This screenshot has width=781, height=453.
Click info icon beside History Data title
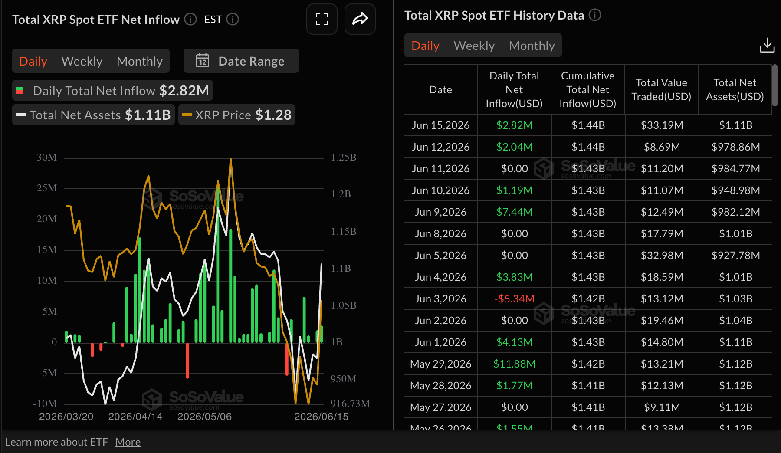pos(595,15)
